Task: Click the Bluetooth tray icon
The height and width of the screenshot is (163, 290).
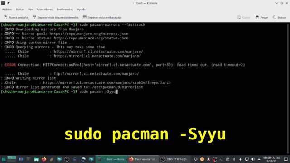Action: coord(234,159)
